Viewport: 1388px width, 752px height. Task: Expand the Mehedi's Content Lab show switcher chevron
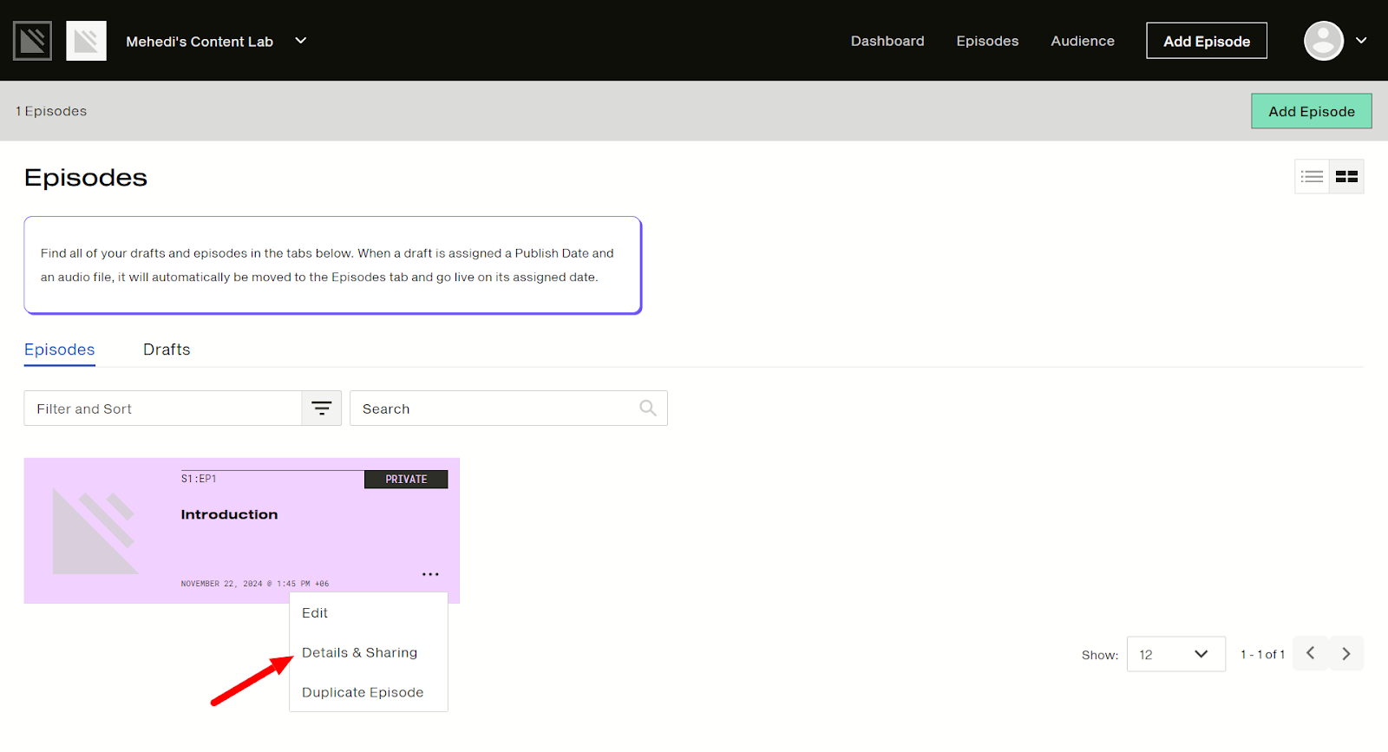(x=301, y=41)
